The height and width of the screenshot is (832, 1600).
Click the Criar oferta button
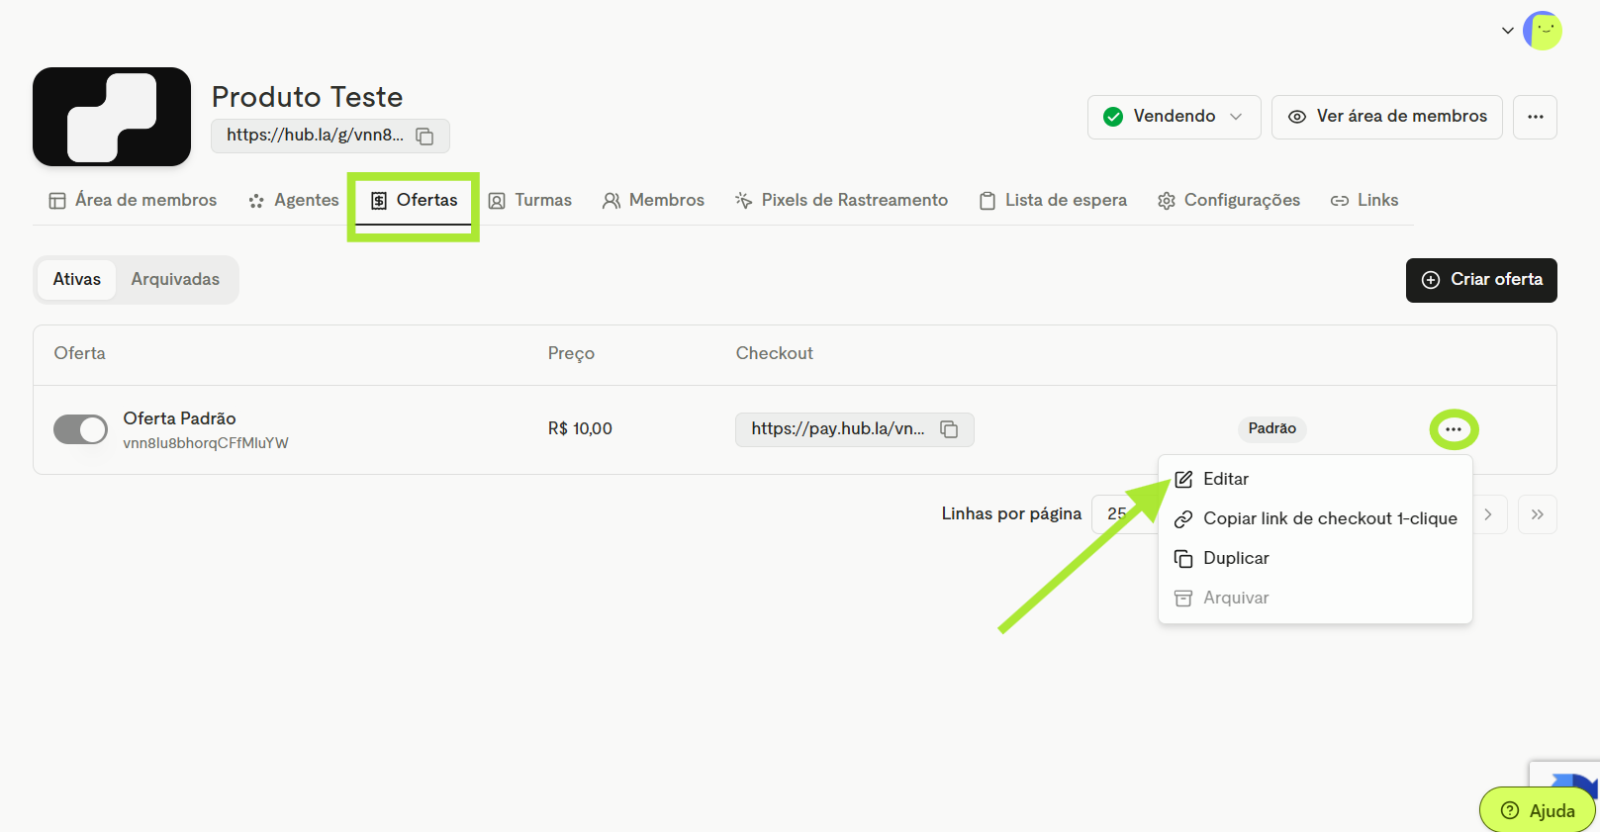coord(1481,280)
